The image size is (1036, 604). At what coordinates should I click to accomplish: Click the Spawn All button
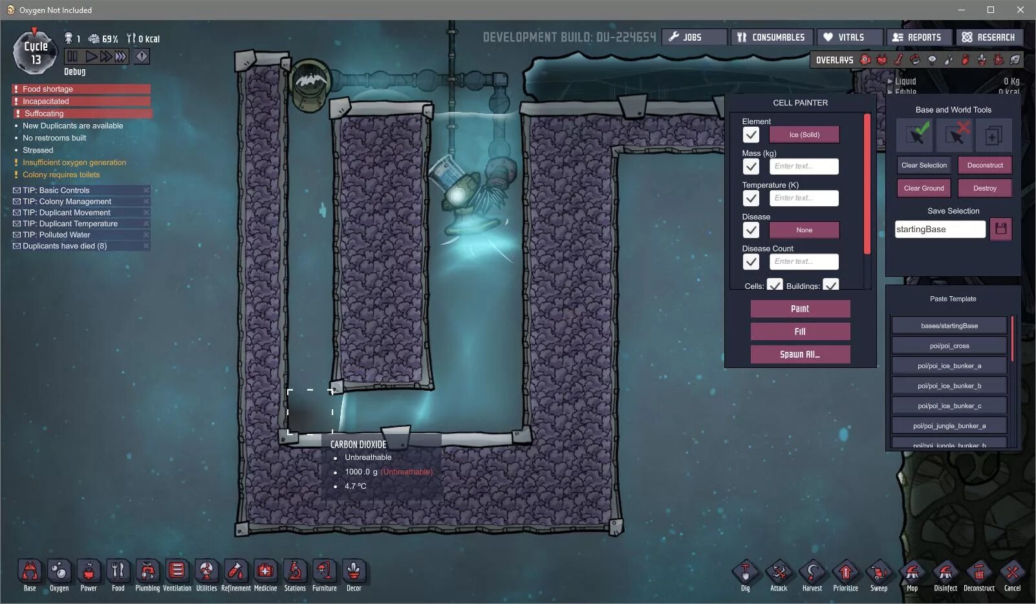click(x=800, y=354)
